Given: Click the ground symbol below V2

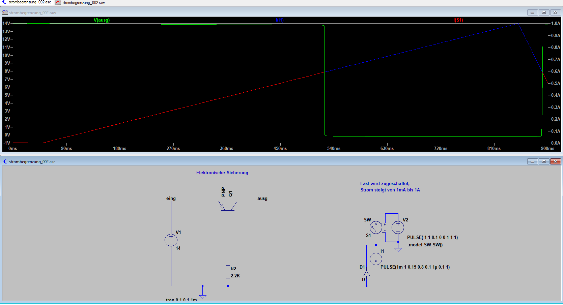Looking at the screenshot, I should tap(398, 249).
